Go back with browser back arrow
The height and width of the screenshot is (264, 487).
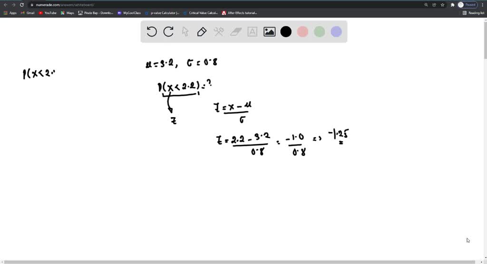(5, 5)
